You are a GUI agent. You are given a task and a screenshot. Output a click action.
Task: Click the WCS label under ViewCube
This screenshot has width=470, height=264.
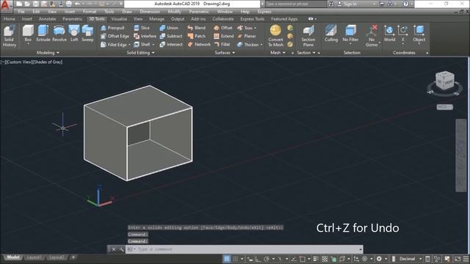click(x=444, y=107)
